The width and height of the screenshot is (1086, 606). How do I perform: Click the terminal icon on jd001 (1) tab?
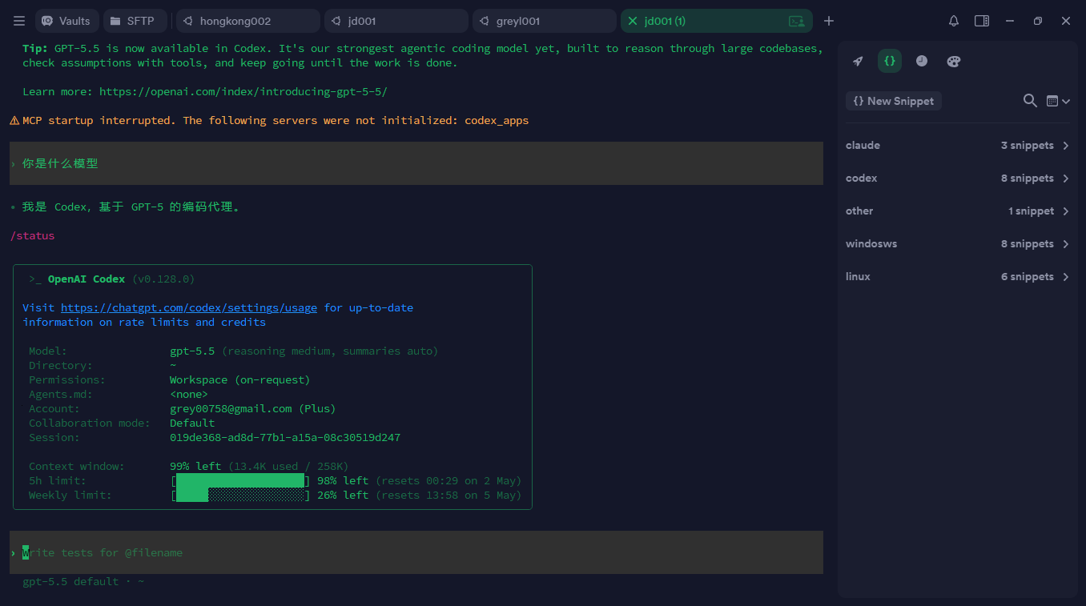pyautogui.click(x=796, y=22)
